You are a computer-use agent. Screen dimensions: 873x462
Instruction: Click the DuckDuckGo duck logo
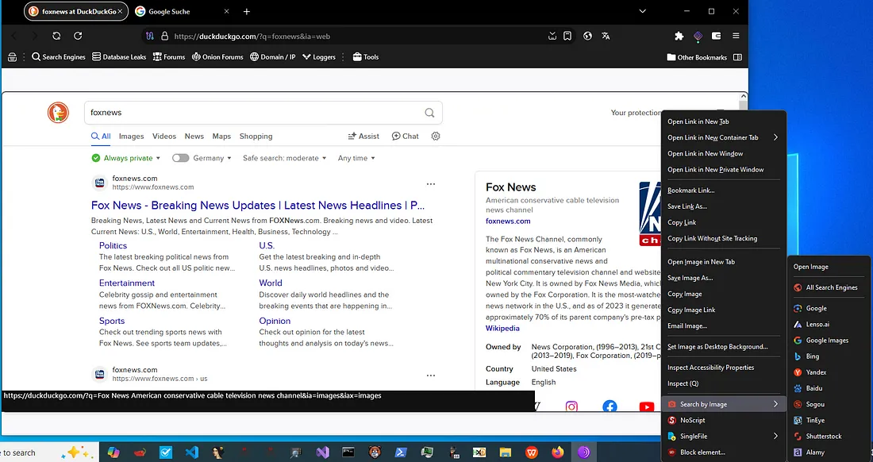click(x=58, y=113)
